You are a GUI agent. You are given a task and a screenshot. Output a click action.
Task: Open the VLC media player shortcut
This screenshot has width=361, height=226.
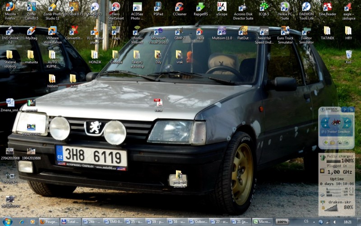[x=94, y=32]
